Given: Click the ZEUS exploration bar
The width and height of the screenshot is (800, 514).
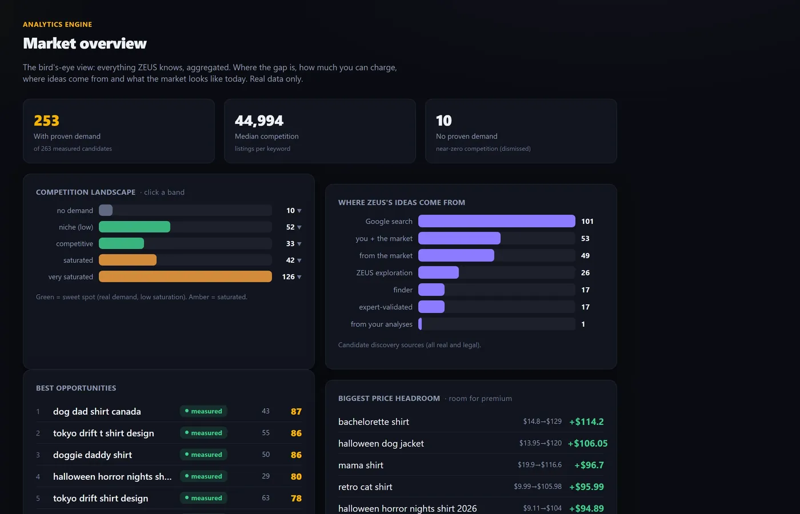Looking at the screenshot, I should 438,272.
